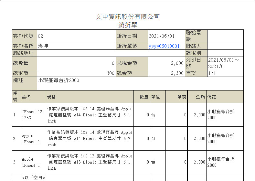Open the sales discount number link yyyy06010001
The width and height of the screenshot is (255, 181).
coord(164,46)
